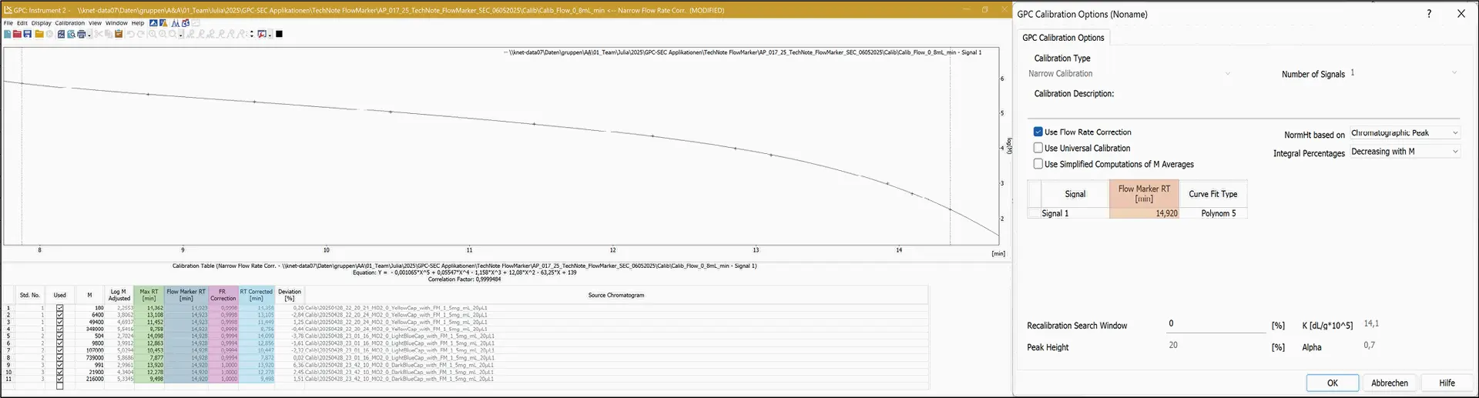Image resolution: width=1479 pixels, height=398 pixels.
Task: Click the PDF export toolbar icon
Action: (262, 34)
